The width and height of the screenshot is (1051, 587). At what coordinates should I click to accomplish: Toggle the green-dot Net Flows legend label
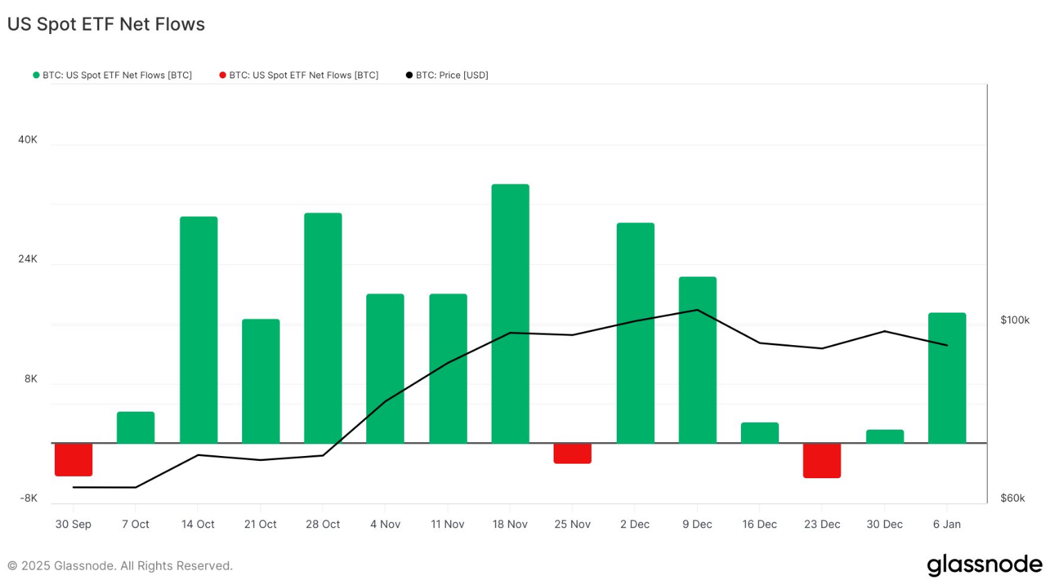click(117, 75)
